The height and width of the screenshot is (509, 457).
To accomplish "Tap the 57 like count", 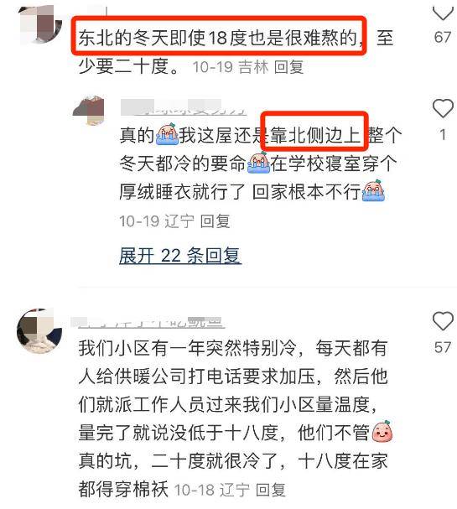I will (443, 348).
